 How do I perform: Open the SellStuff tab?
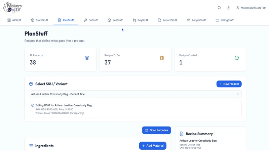pyautogui.click(x=115, y=20)
